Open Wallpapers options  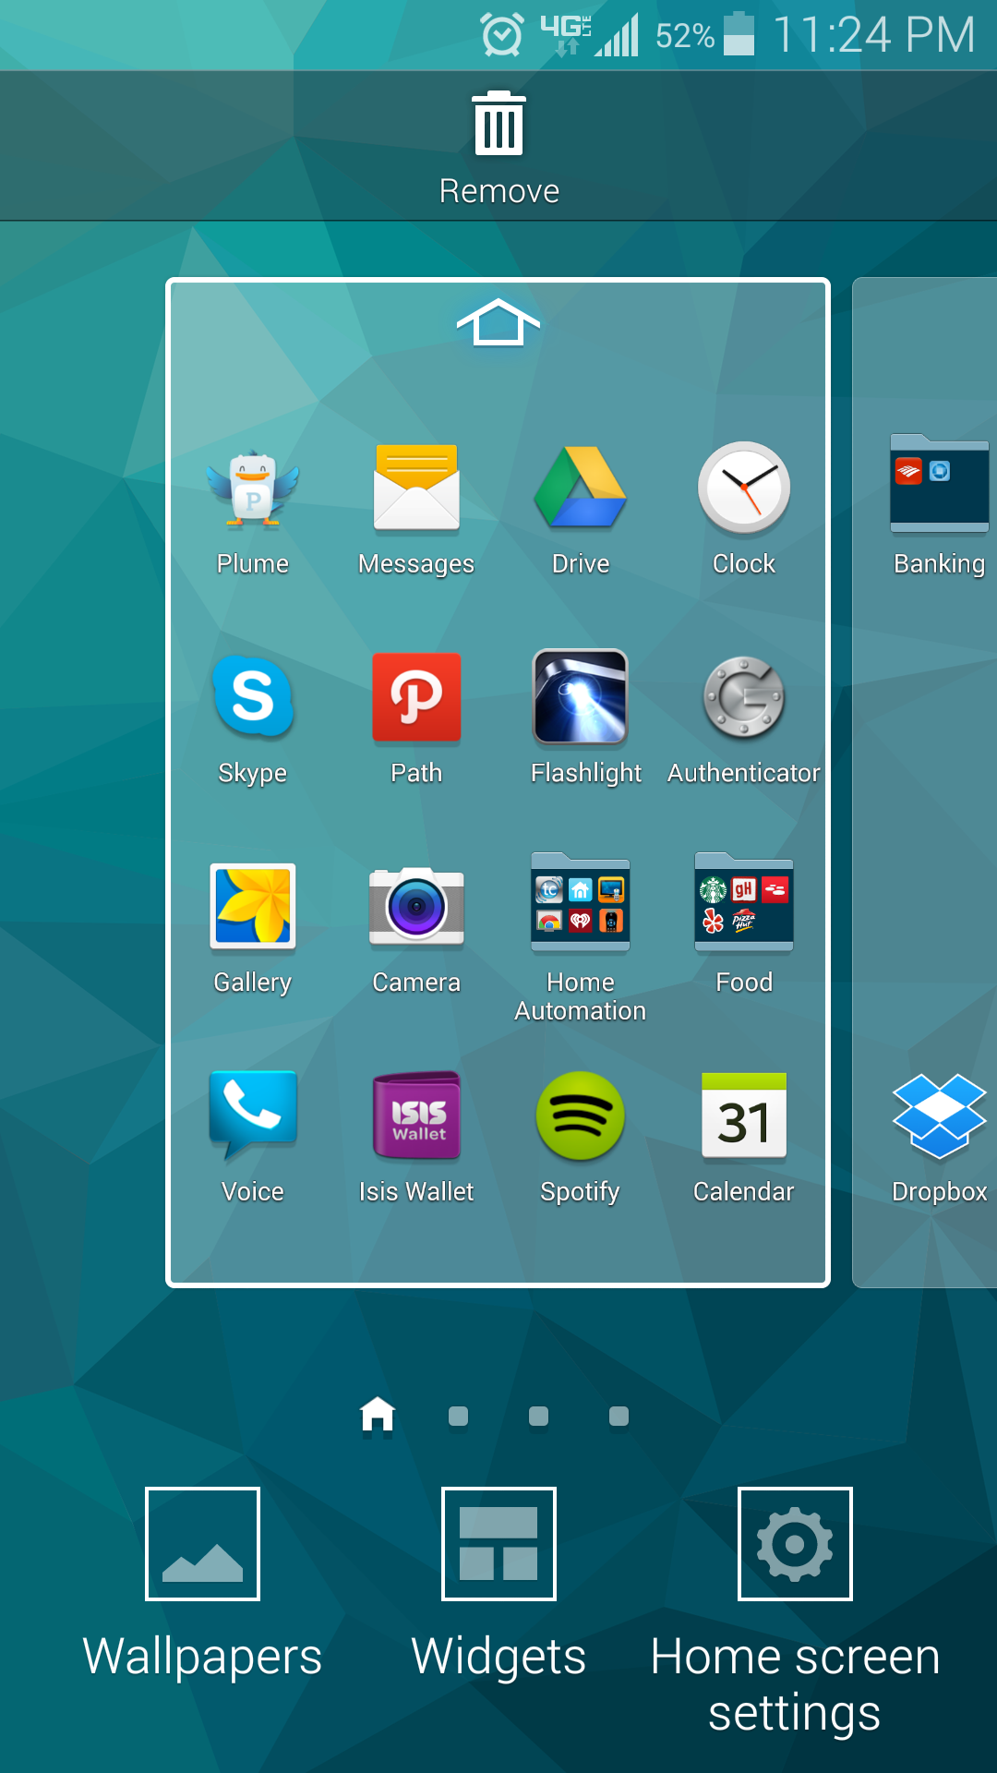tap(202, 1543)
